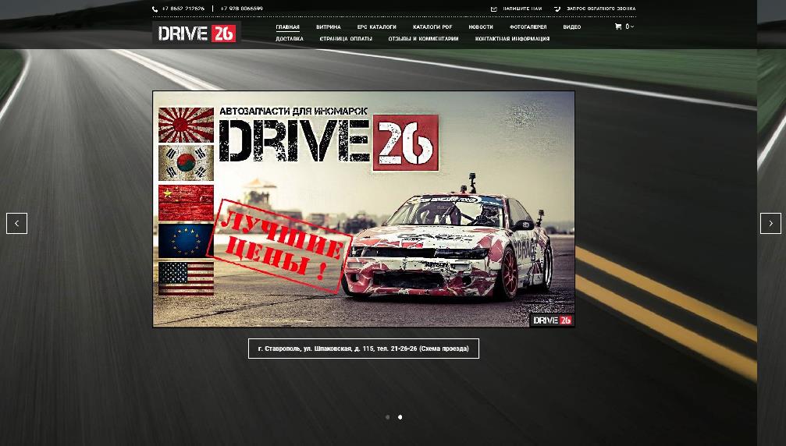Click the Stavropol address directions button
Viewport: 786px width, 446px height.
tap(364, 349)
